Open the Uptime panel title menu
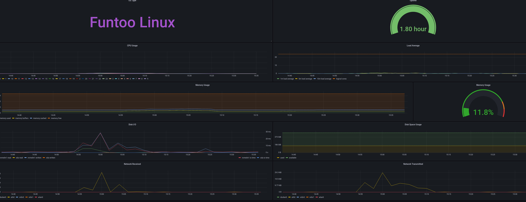Viewport: 526px width, 202px height. [413, 1]
